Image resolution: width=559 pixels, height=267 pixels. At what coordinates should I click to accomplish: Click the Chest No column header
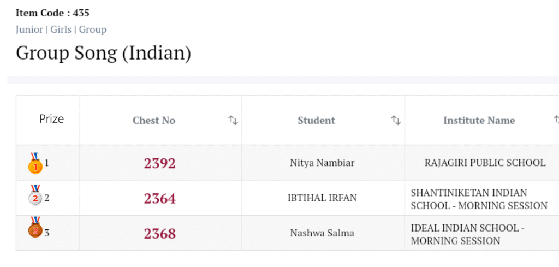pos(154,121)
